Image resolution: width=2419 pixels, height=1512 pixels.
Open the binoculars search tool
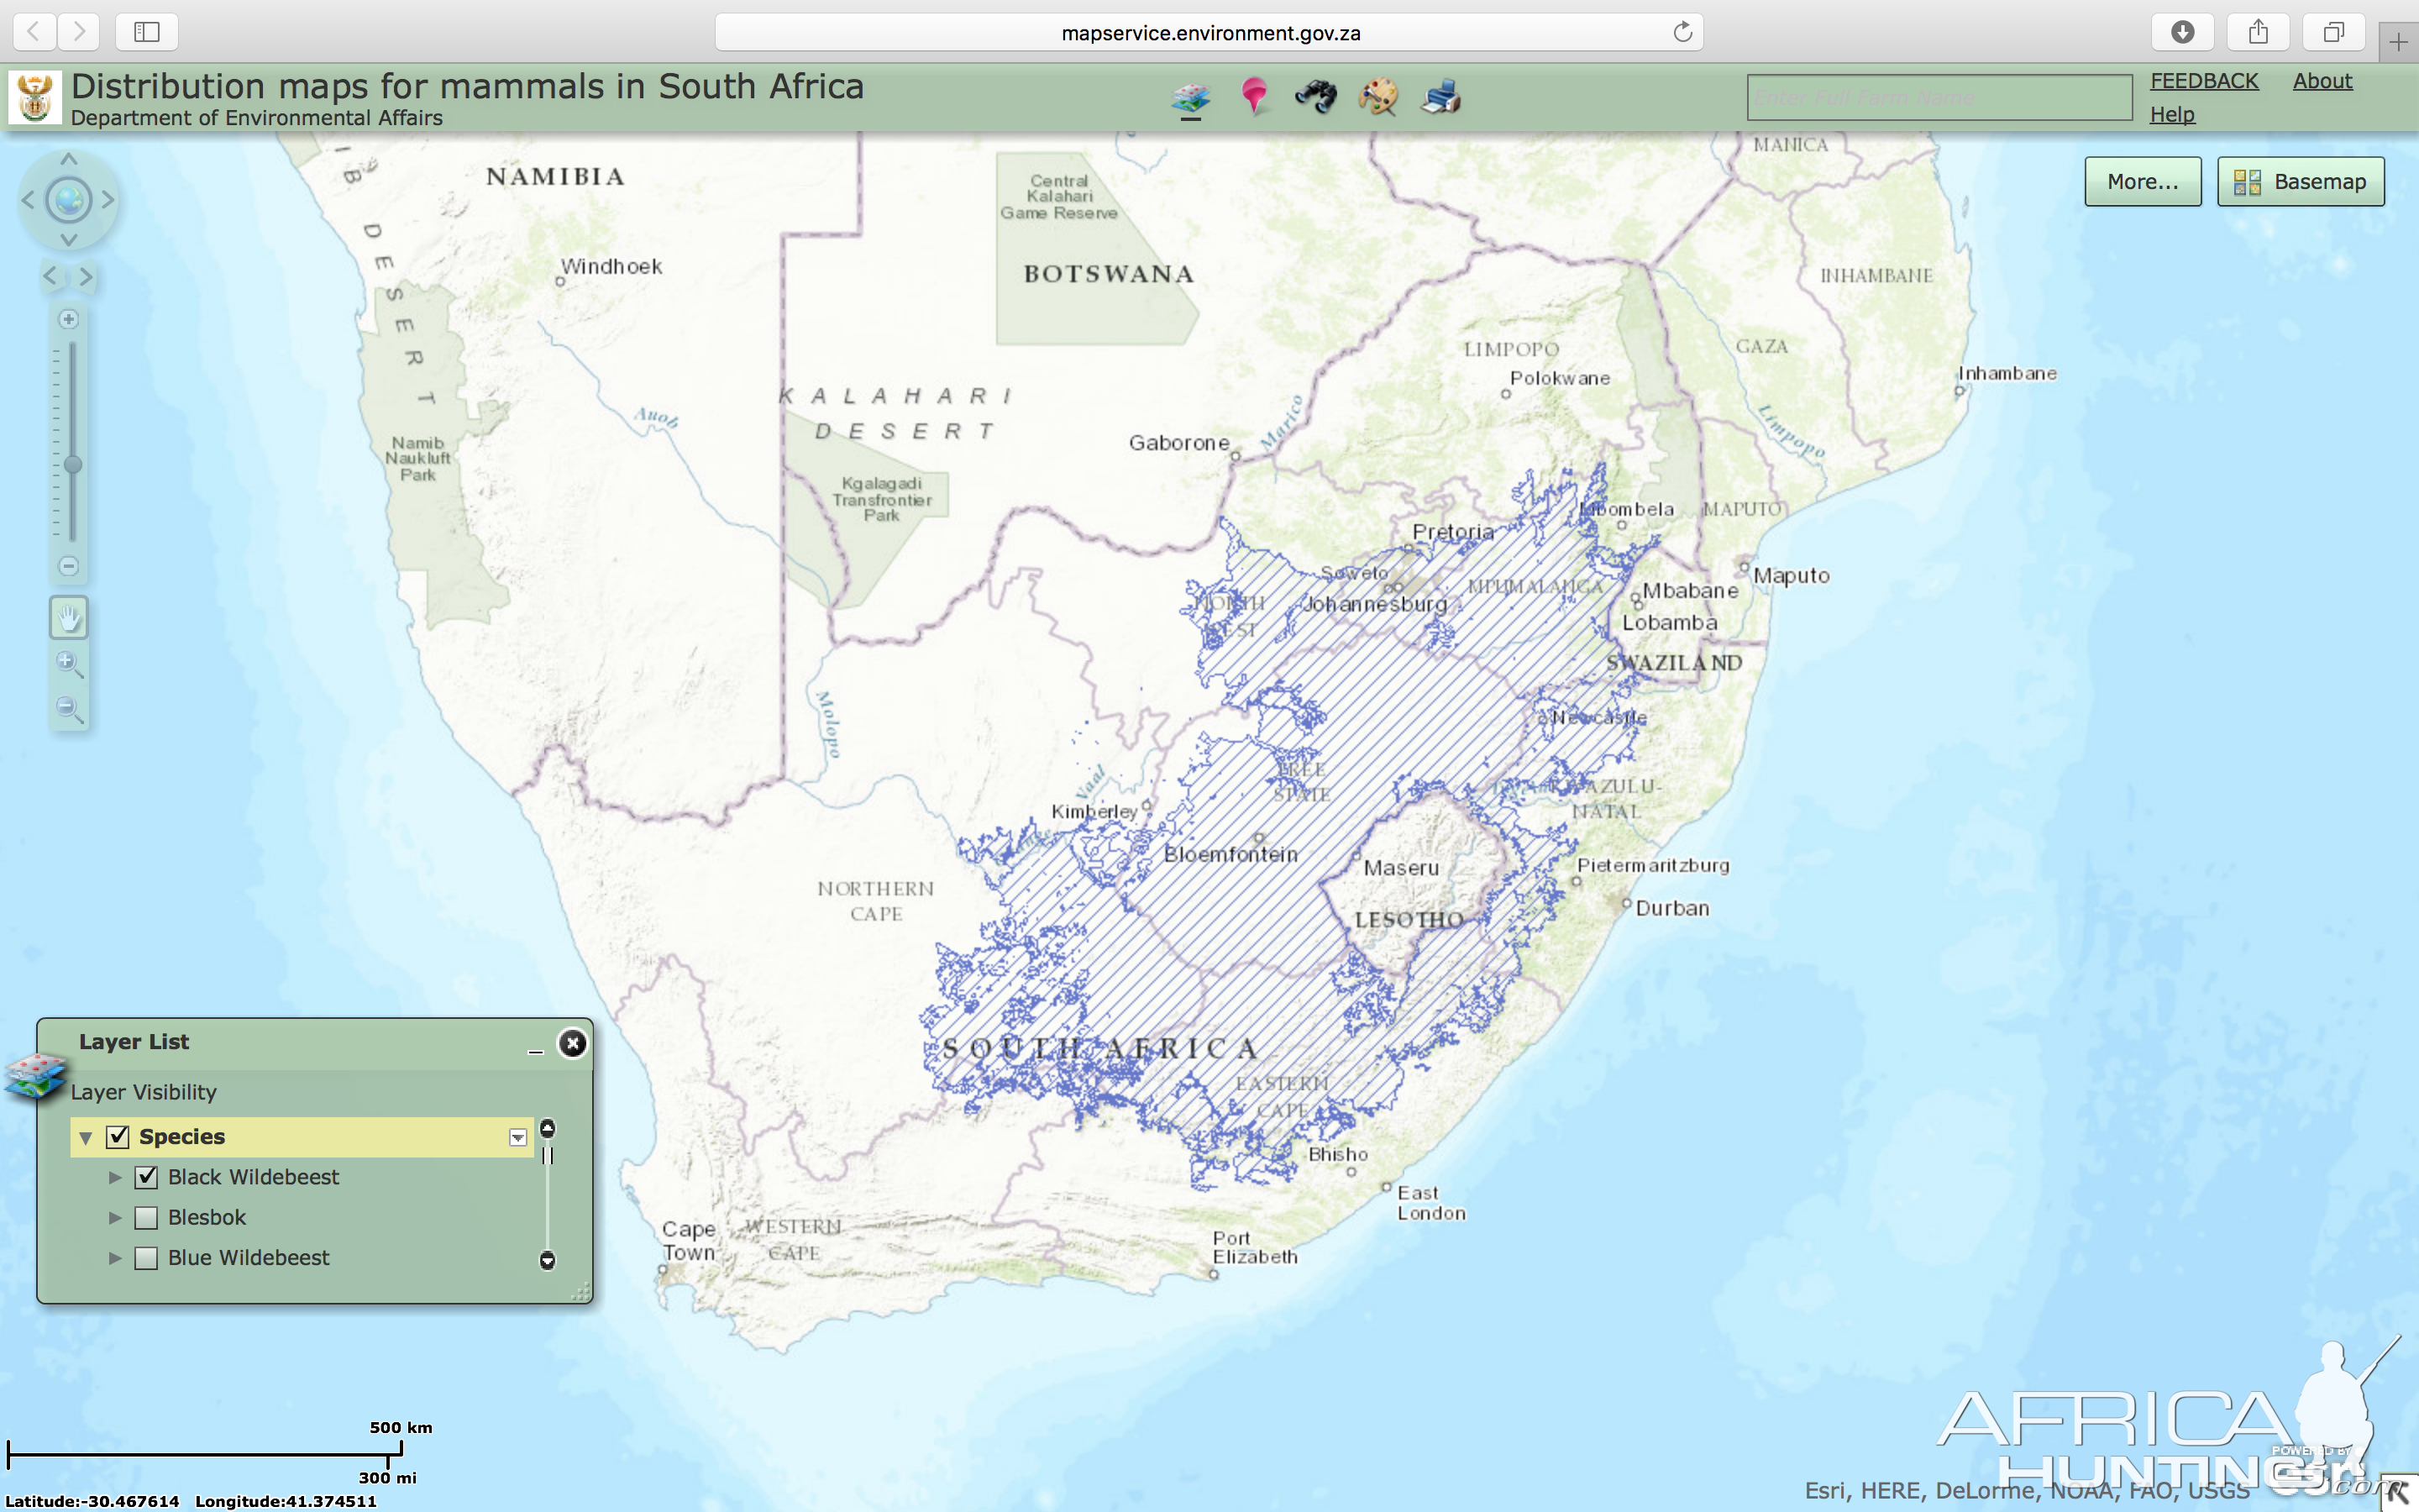pos(1315,96)
